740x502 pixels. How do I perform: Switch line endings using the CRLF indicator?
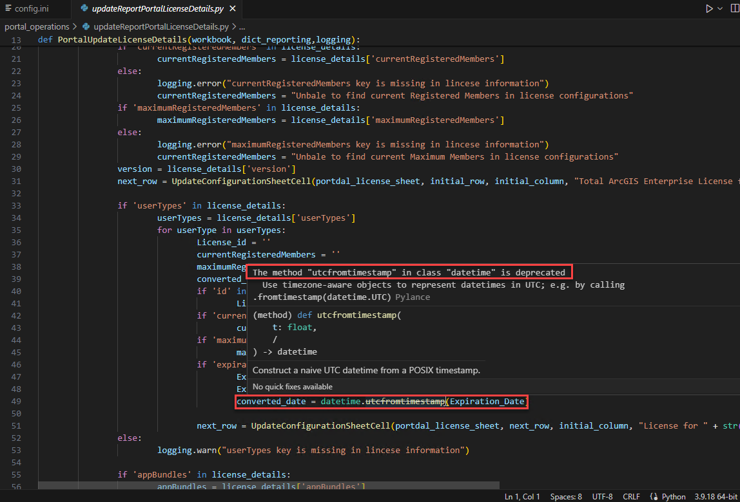click(x=631, y=496)
